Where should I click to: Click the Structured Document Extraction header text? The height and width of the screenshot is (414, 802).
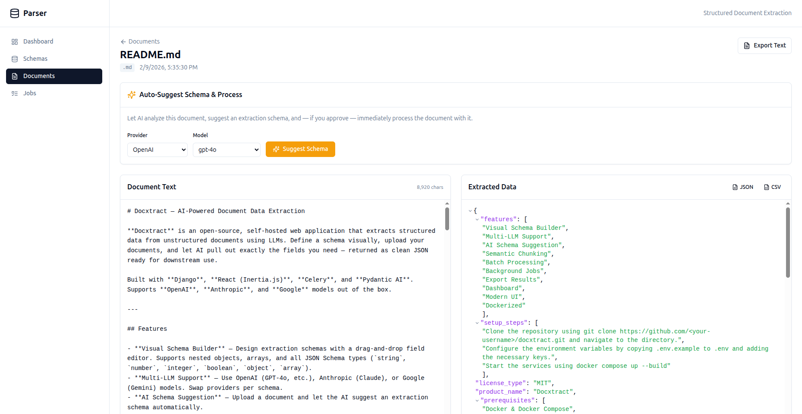[x=747, y=13]
